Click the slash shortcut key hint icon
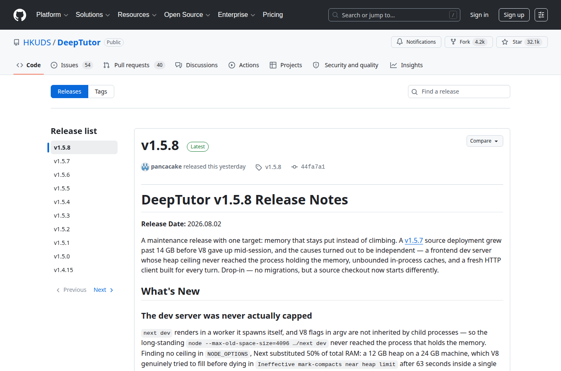Viewport: 561px width, 371px height. pos(453,15)
